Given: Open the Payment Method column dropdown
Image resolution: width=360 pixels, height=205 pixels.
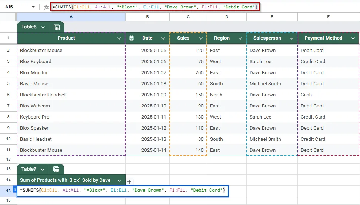Looking at the screenshot, I should 353,38.
